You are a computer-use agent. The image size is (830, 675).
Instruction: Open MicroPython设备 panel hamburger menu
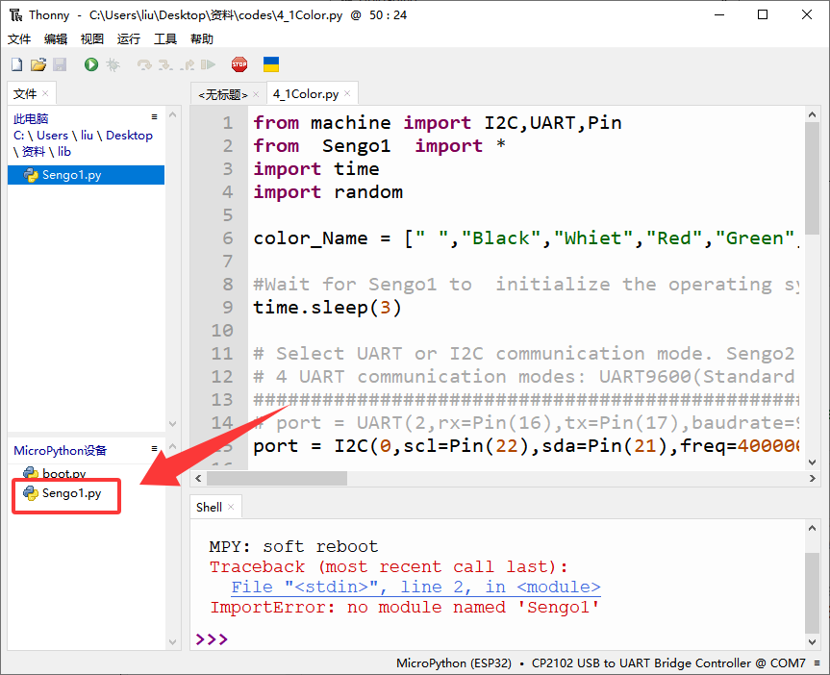[155, 448]
